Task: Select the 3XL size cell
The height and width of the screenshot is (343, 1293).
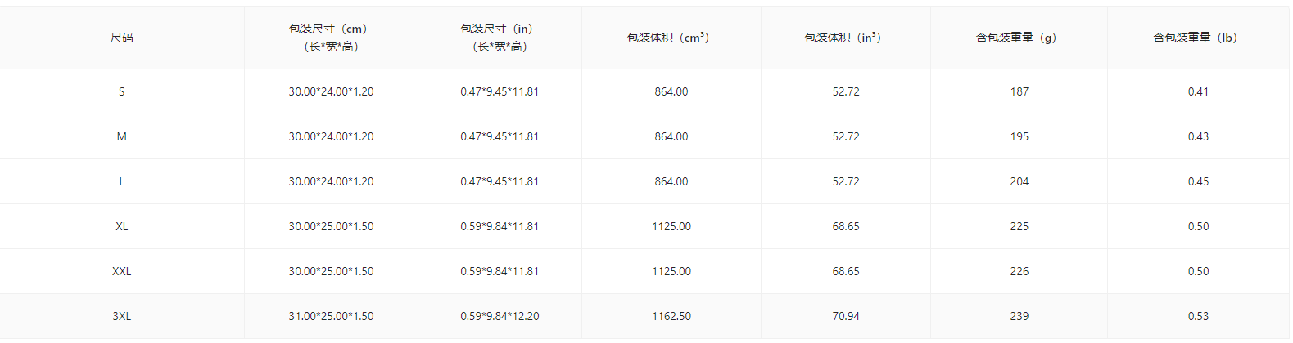Action: coord(122,316)
